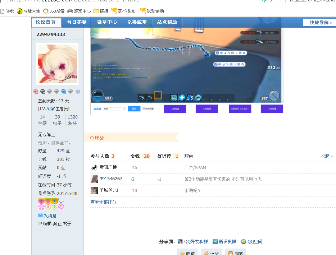The image size is (336, 255).
Task: Select the 签到天数: 43 天 text
Action: pyautogui.click(x=53, y=101)
